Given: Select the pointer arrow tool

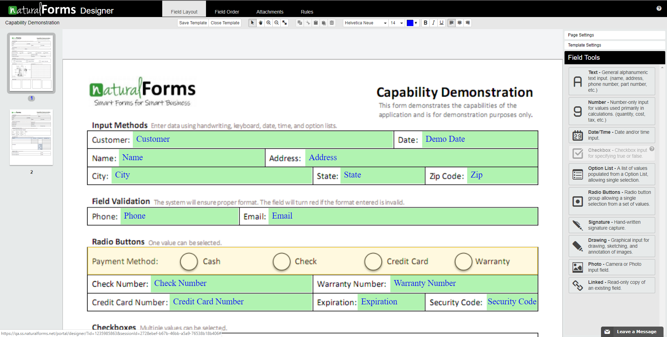Looking at the screenshot, I should [x=253, y=23].
